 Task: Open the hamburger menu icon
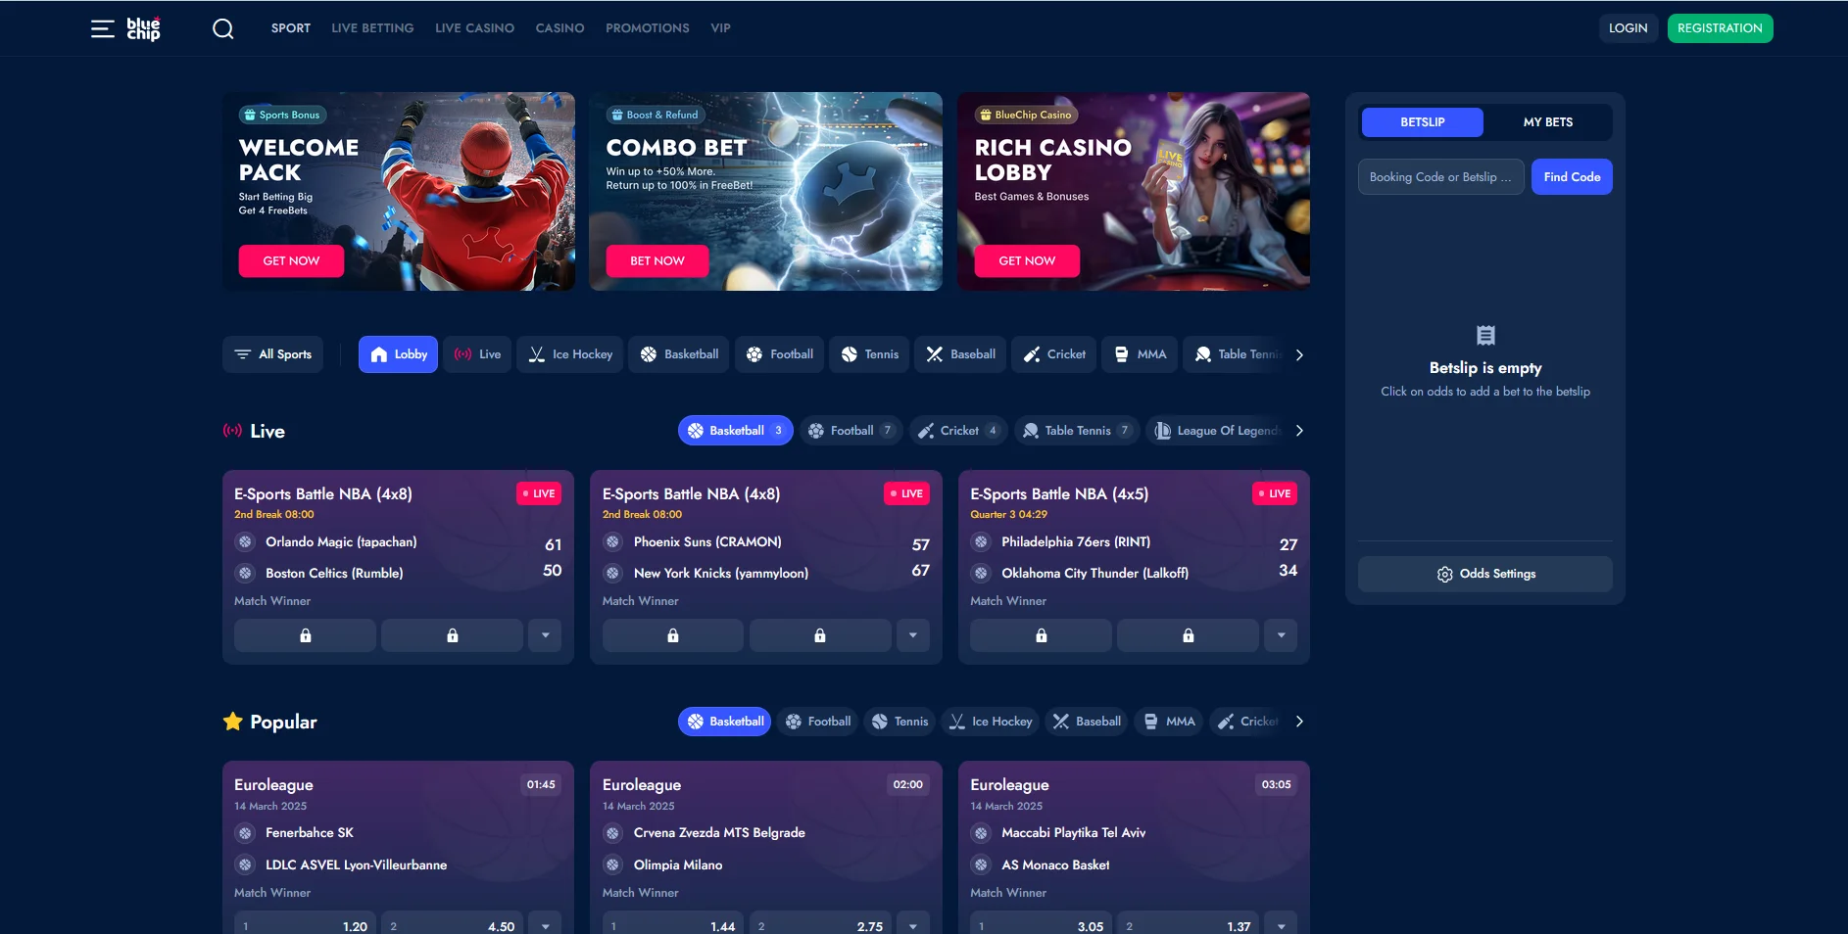click(102, 28)
